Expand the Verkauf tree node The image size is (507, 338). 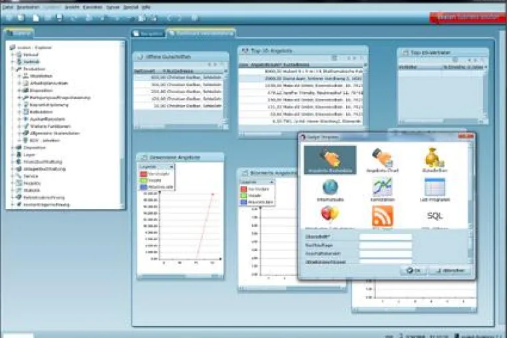[x=13, y=55]
